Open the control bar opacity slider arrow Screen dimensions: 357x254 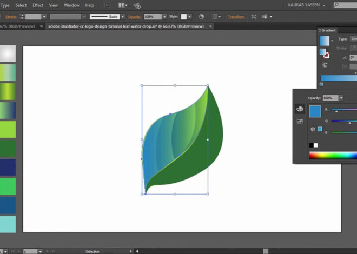164,17
